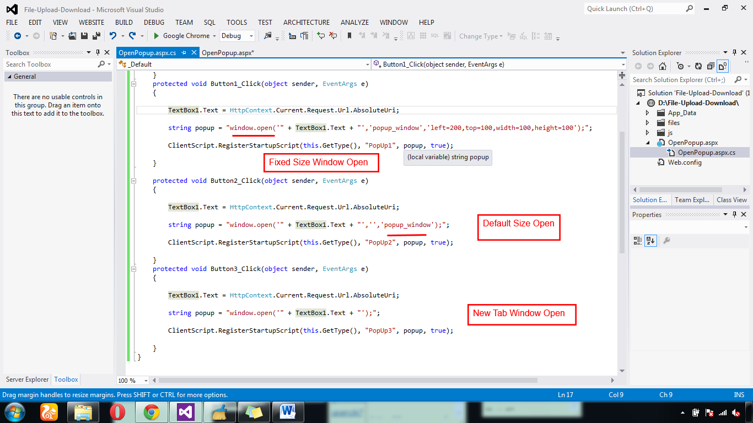Open the FILE menu
Viewport: 753px width, 423px height.
(x=12, y=22)
